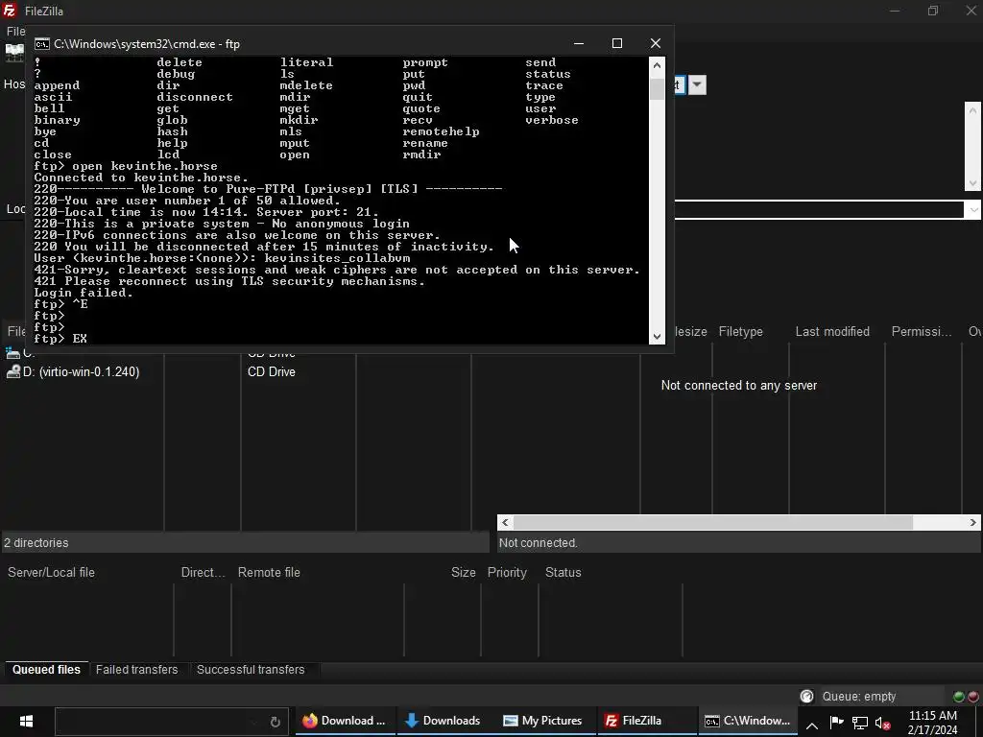
Task: Click the Status queue column header
Action: pos(563,572)
